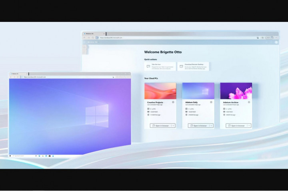Click the Creative Projects card title
This screenshot has width=288, height=191.
(x=155, y=102)
